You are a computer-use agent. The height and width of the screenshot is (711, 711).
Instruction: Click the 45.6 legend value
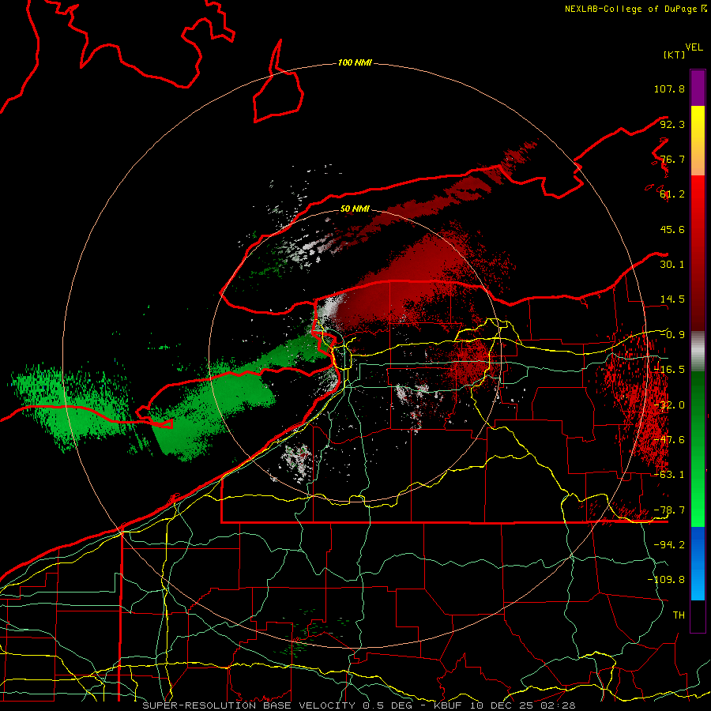[x=672, y=229]
